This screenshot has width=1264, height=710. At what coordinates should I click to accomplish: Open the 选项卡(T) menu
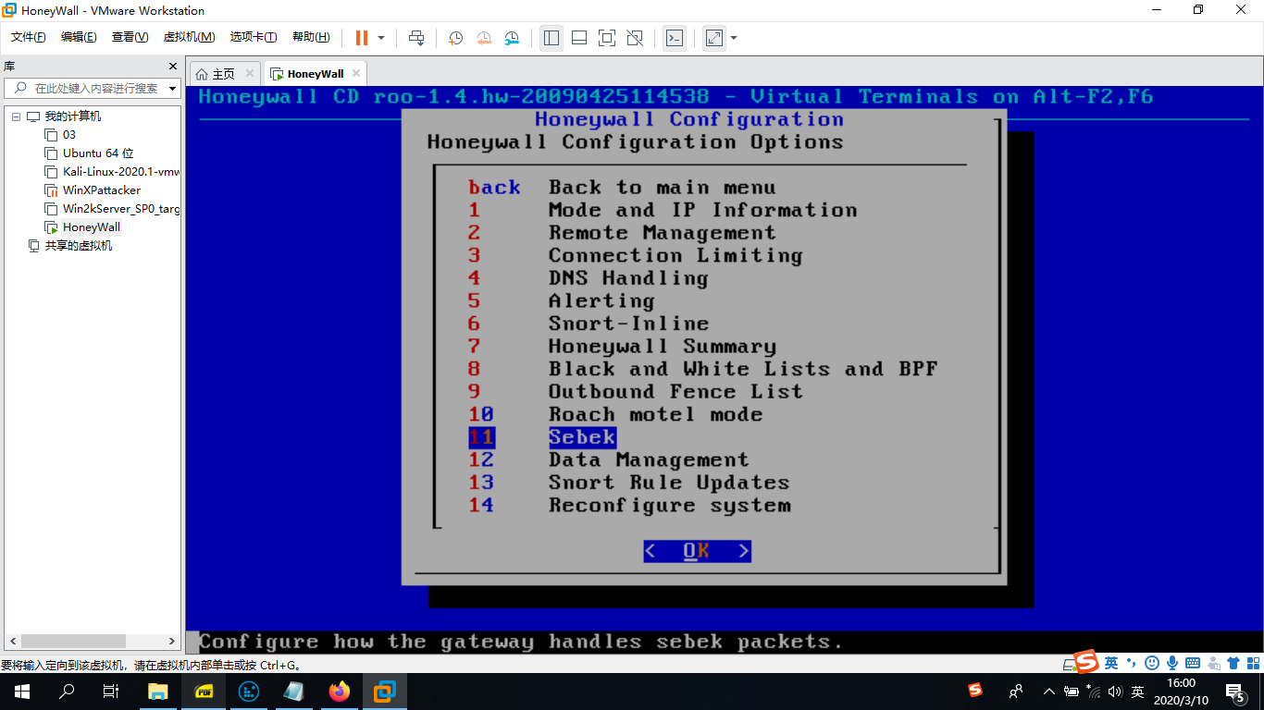(x=254, y=37)
